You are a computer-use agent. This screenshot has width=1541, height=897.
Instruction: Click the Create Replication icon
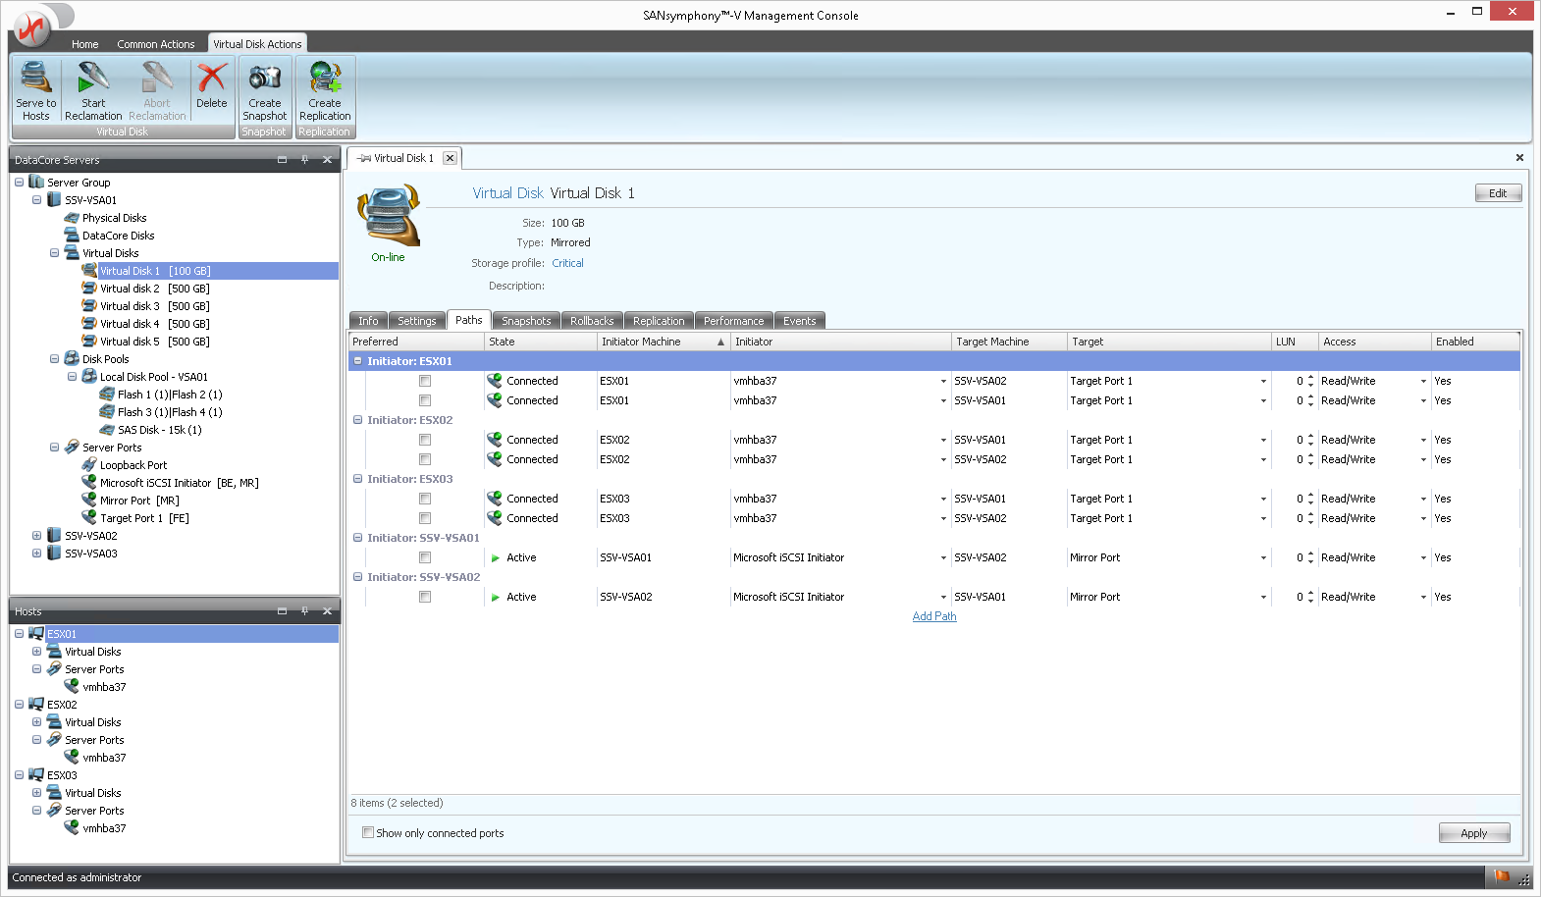coord(325,79)
